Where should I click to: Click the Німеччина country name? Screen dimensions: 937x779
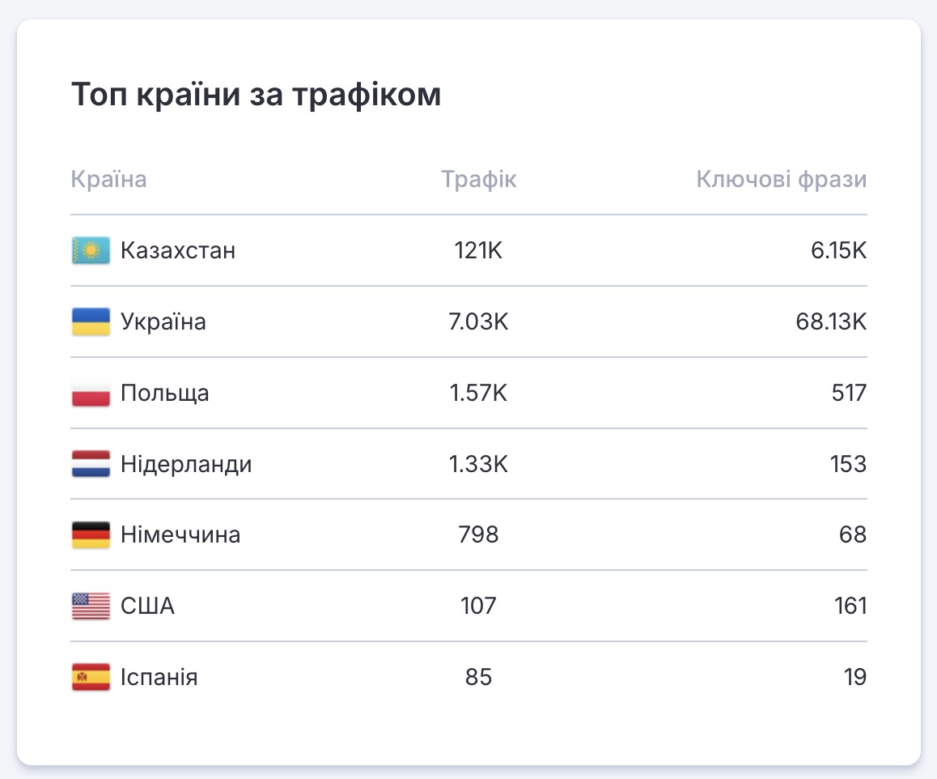180,535
